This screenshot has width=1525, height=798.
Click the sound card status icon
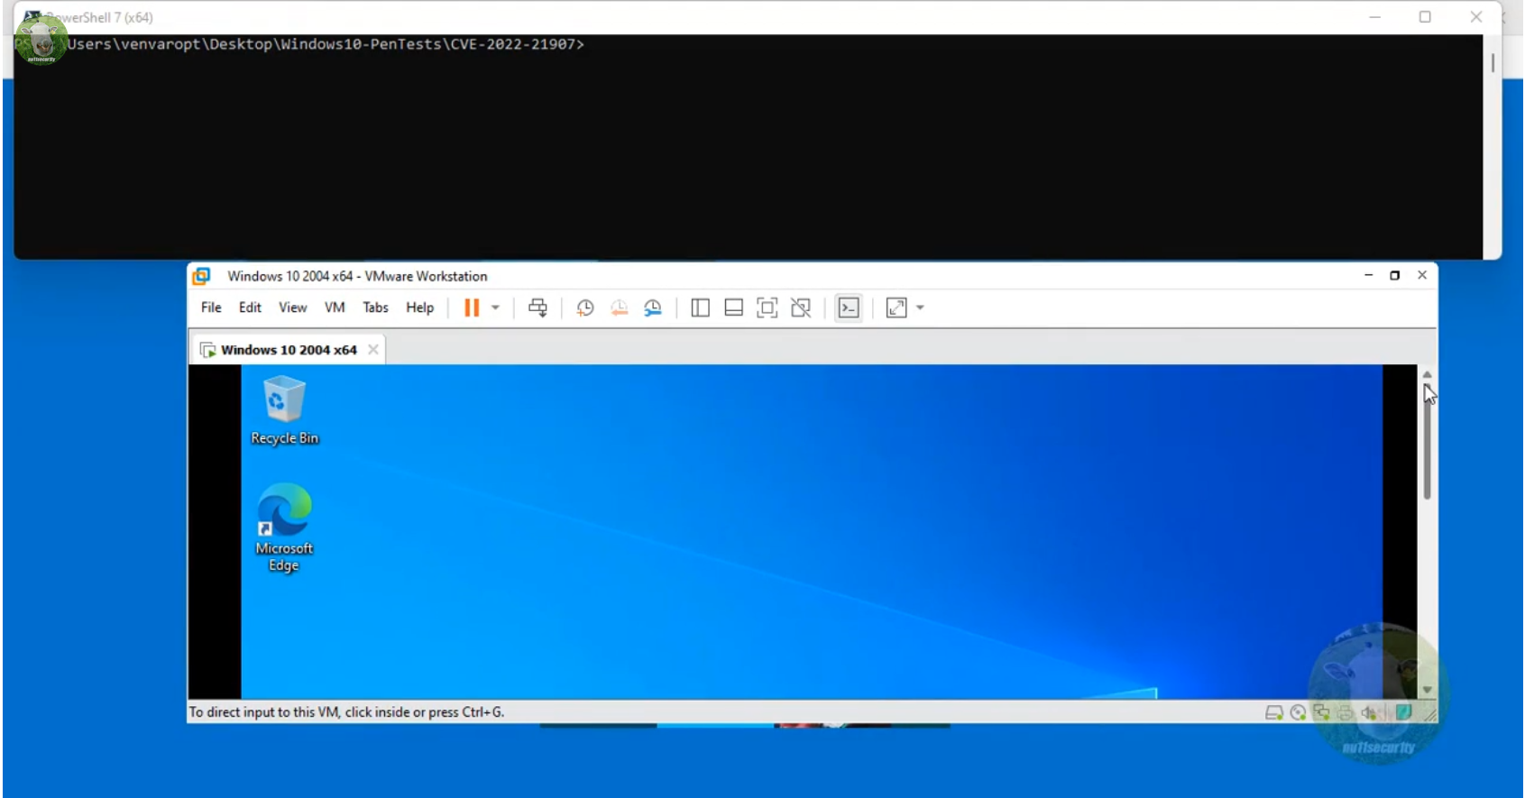point(1369,712)
